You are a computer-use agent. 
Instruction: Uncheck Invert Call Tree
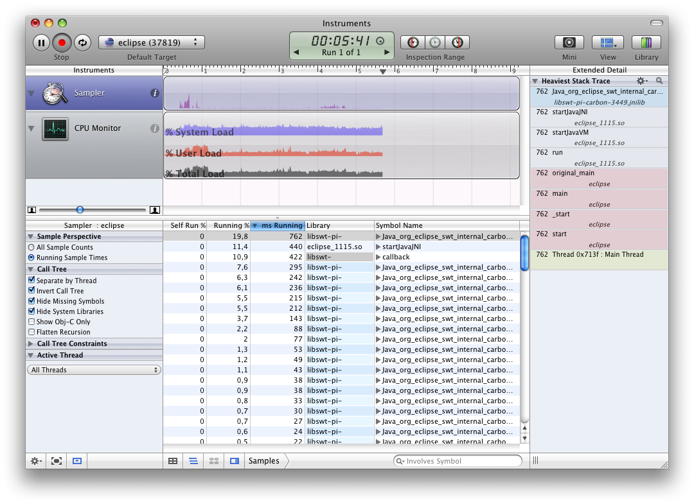coord(31,291)
